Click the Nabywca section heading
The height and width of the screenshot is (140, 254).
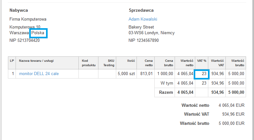pos(19,10)
